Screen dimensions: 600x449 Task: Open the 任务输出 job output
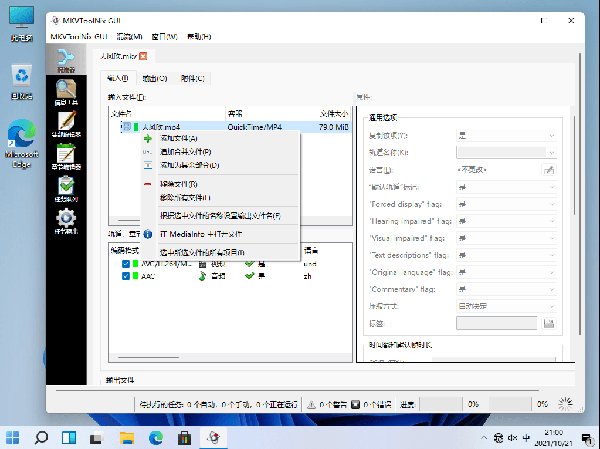pyautogui.click(x=66, y=221)
